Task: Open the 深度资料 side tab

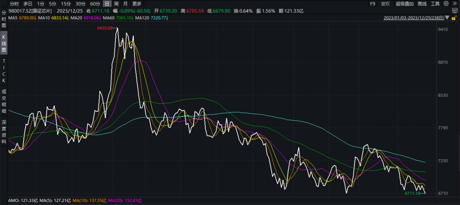Action: [4, 131]
